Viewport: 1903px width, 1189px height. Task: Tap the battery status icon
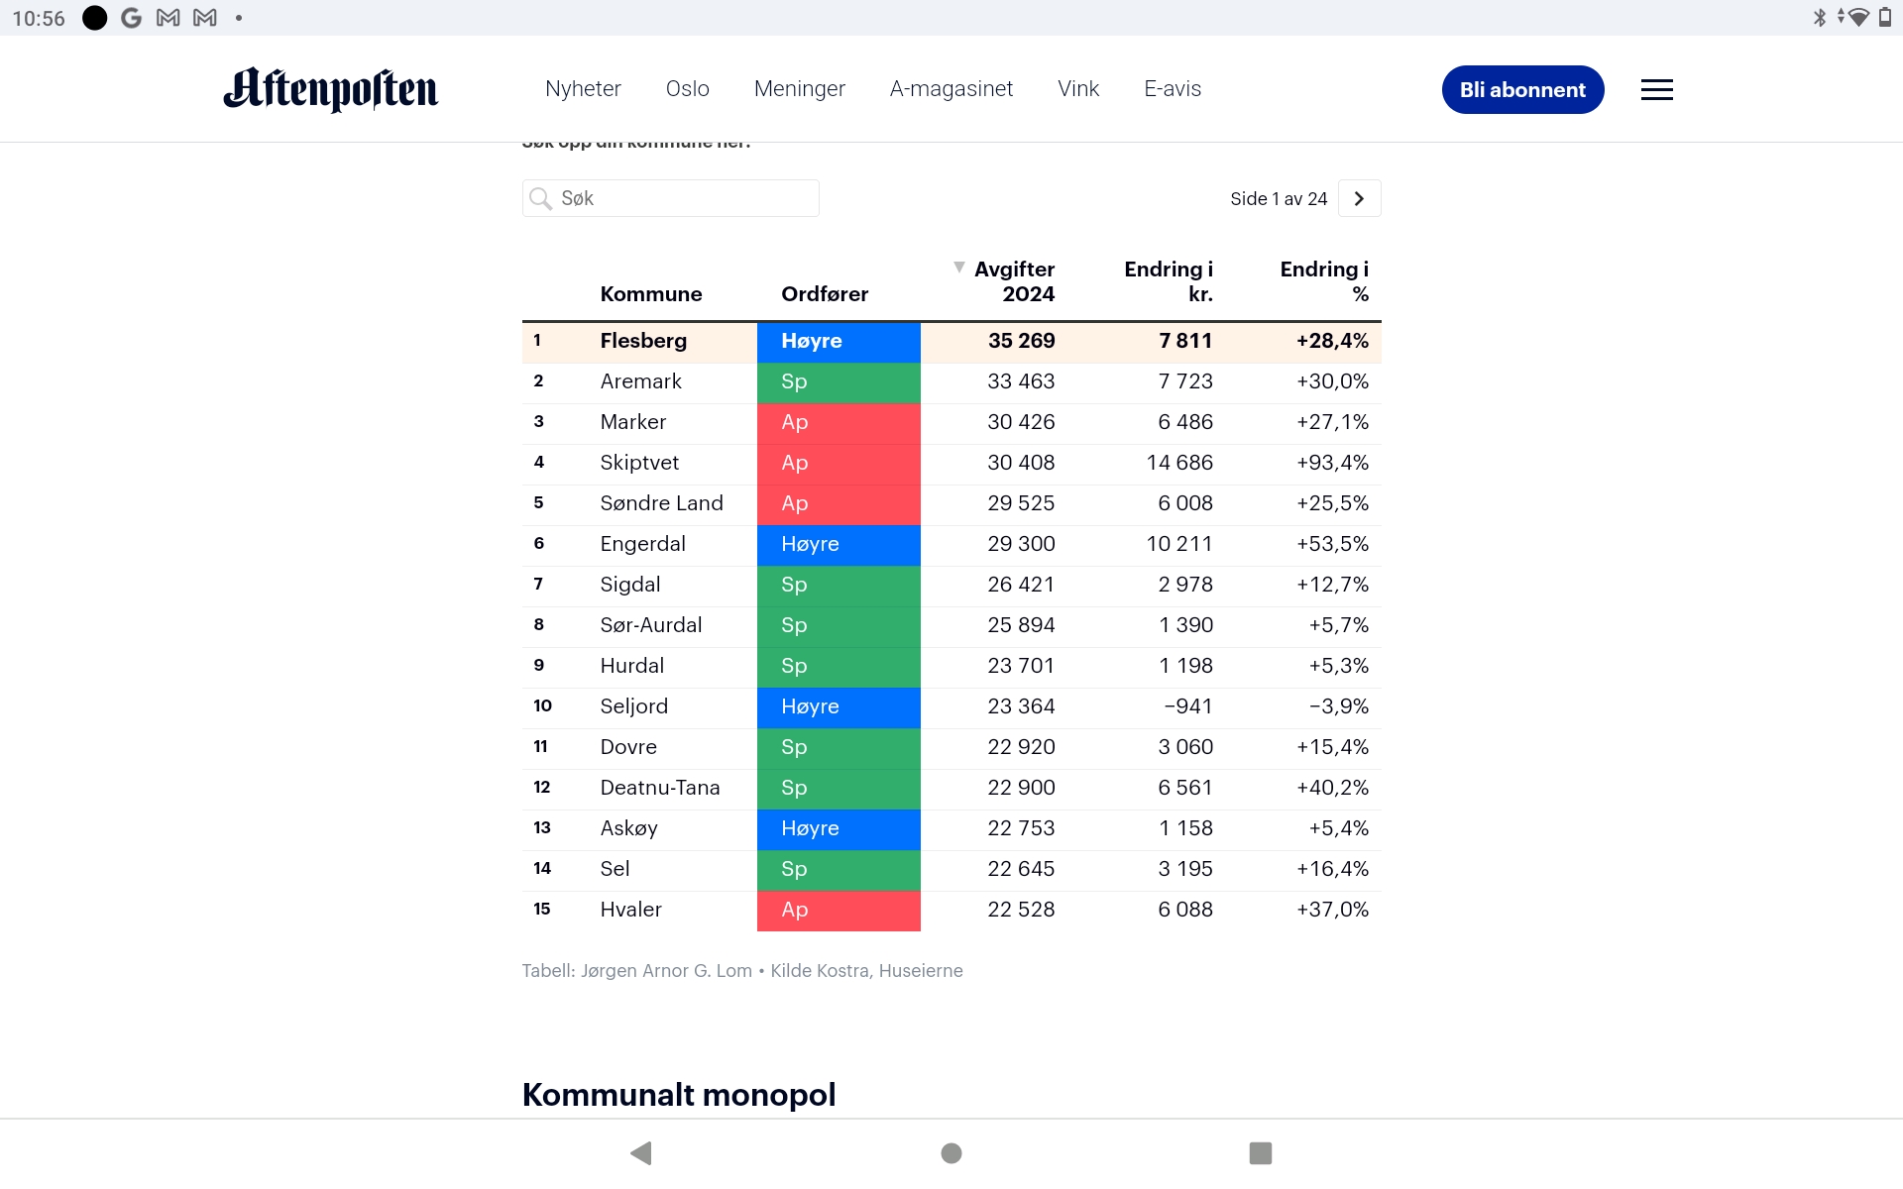(x=1885, y=17)
